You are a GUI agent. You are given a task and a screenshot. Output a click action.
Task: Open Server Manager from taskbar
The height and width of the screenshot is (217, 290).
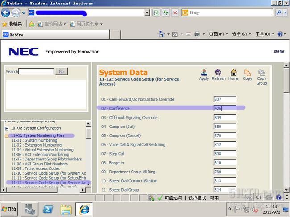29,209
